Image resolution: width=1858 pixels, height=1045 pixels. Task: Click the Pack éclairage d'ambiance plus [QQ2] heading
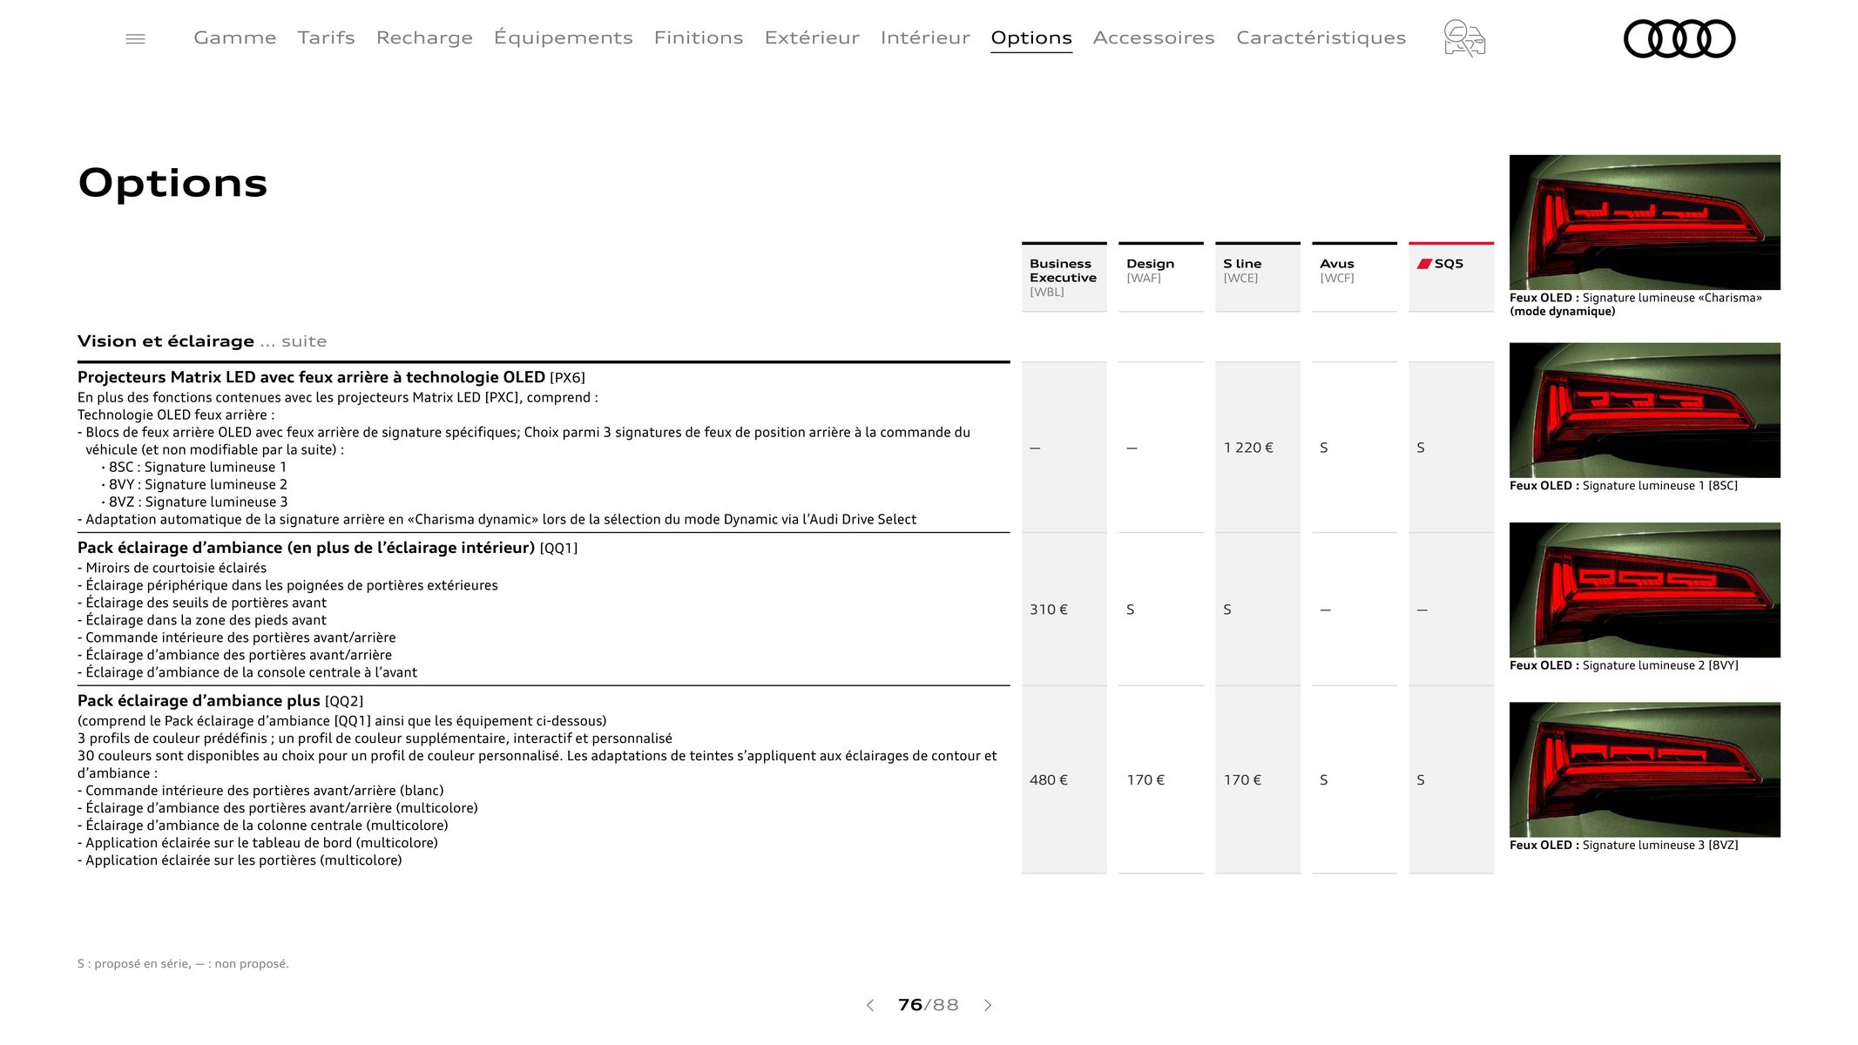[x=220, y=701]
